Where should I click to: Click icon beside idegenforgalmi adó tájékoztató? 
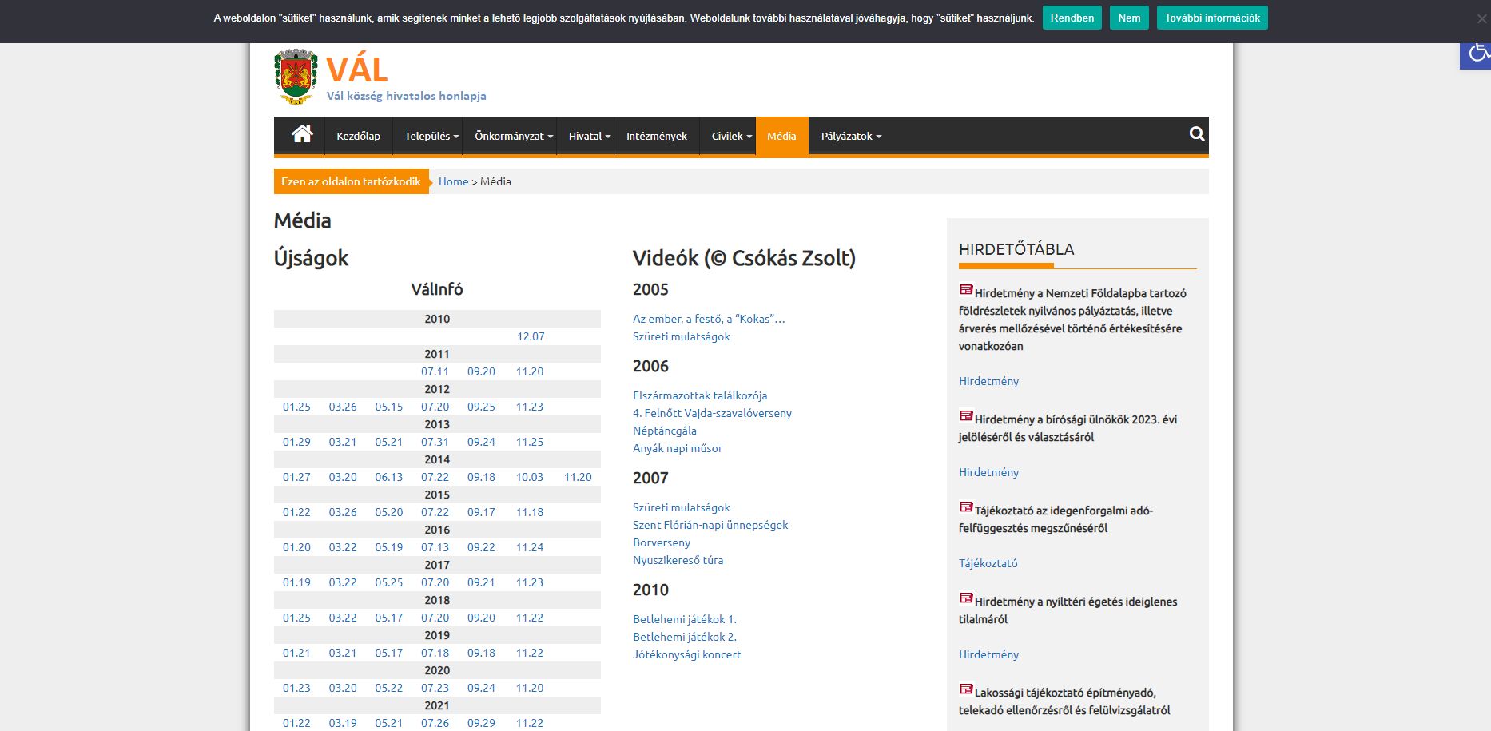click(966, 507)
